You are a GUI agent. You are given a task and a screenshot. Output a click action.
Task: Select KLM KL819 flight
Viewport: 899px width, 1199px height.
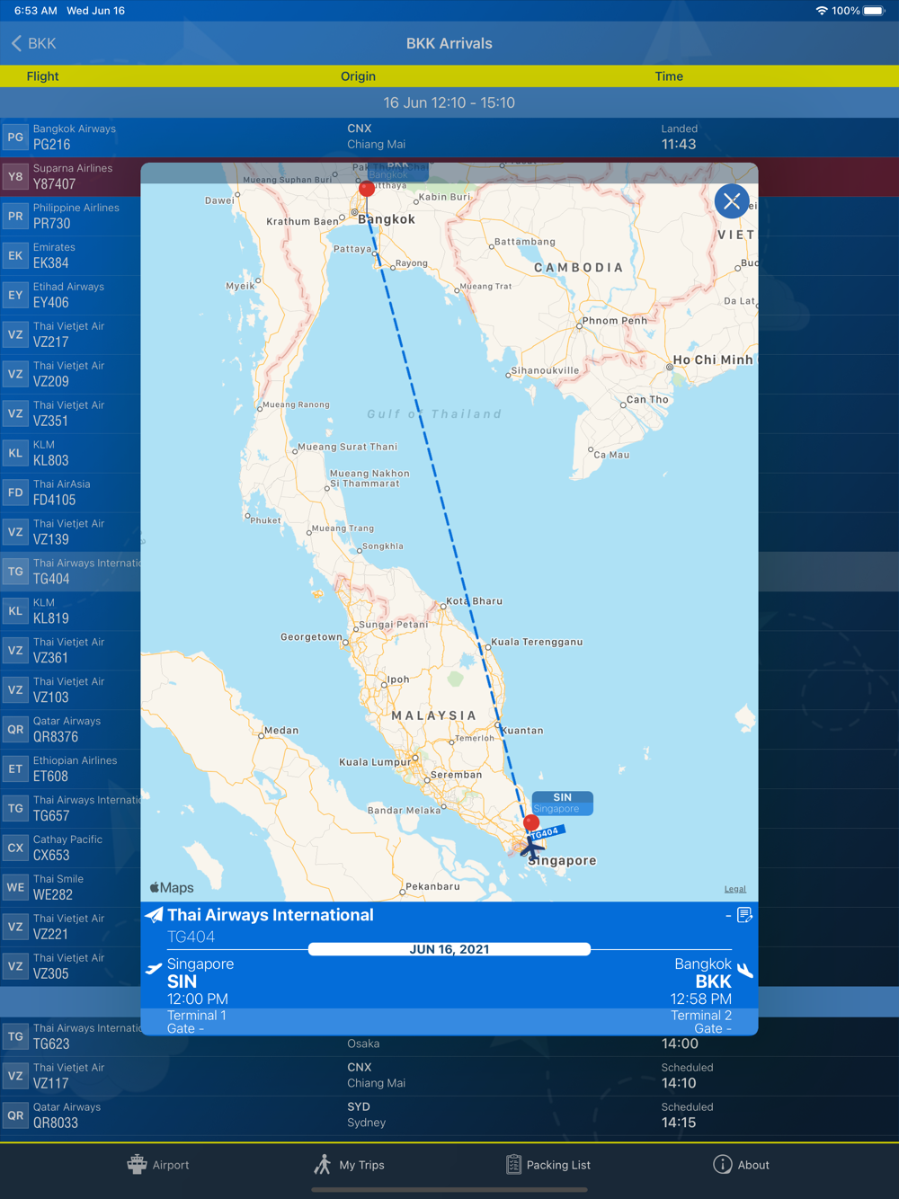[x=70, y=612]
